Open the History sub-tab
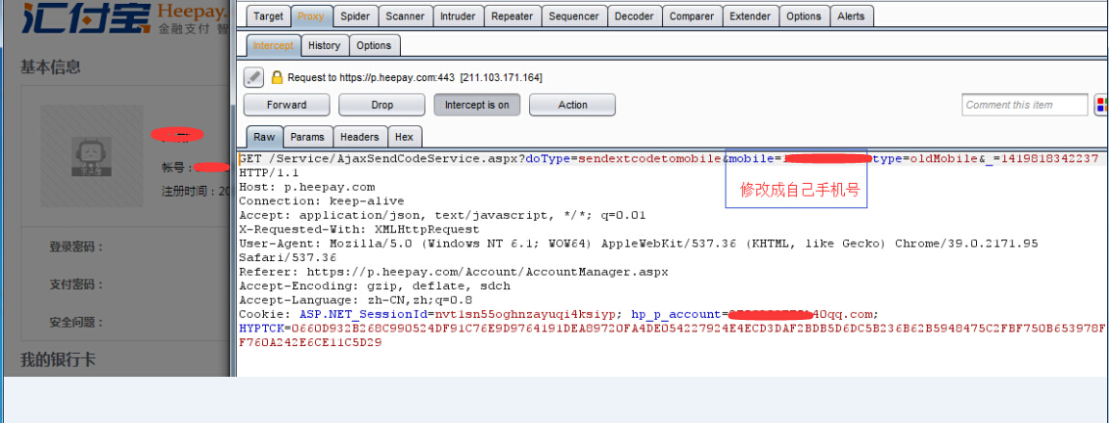 [324, 45]
